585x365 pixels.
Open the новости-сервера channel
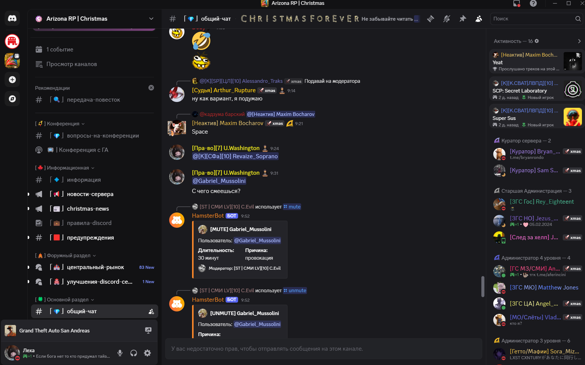95,194
